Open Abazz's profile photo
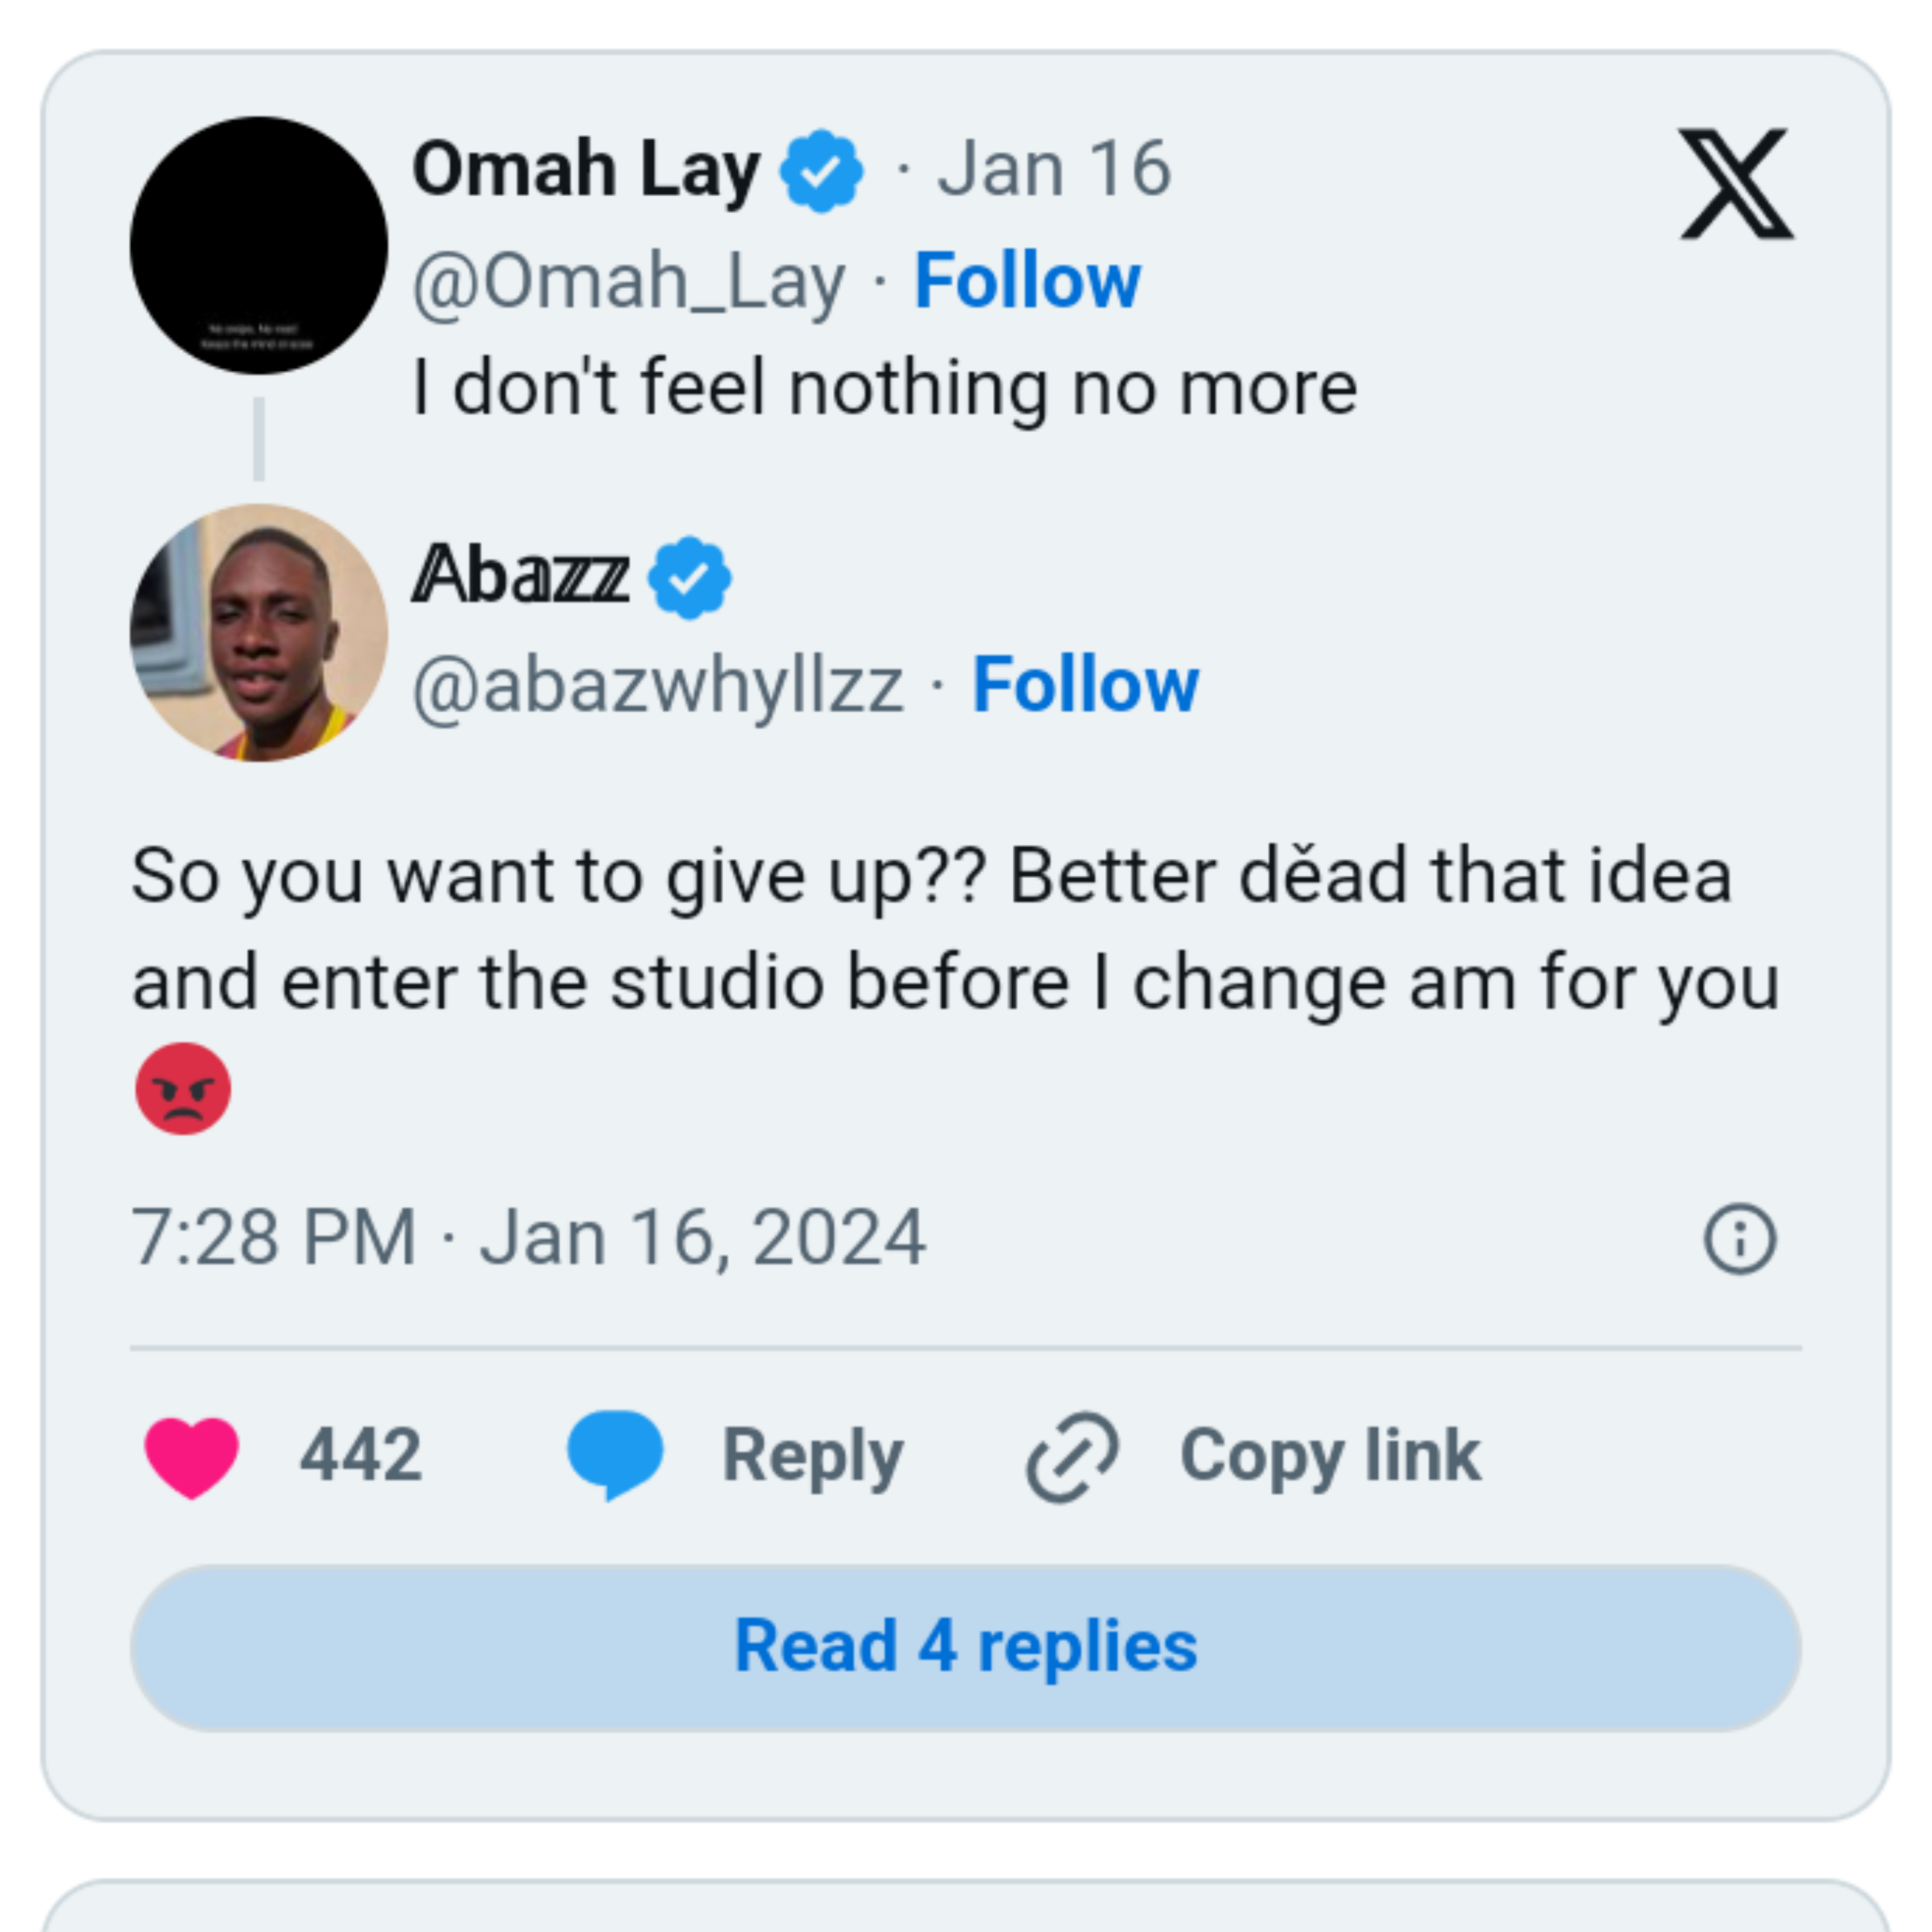The width and height of the screenshot is (1932, 1932). click(x=259, y=633)
